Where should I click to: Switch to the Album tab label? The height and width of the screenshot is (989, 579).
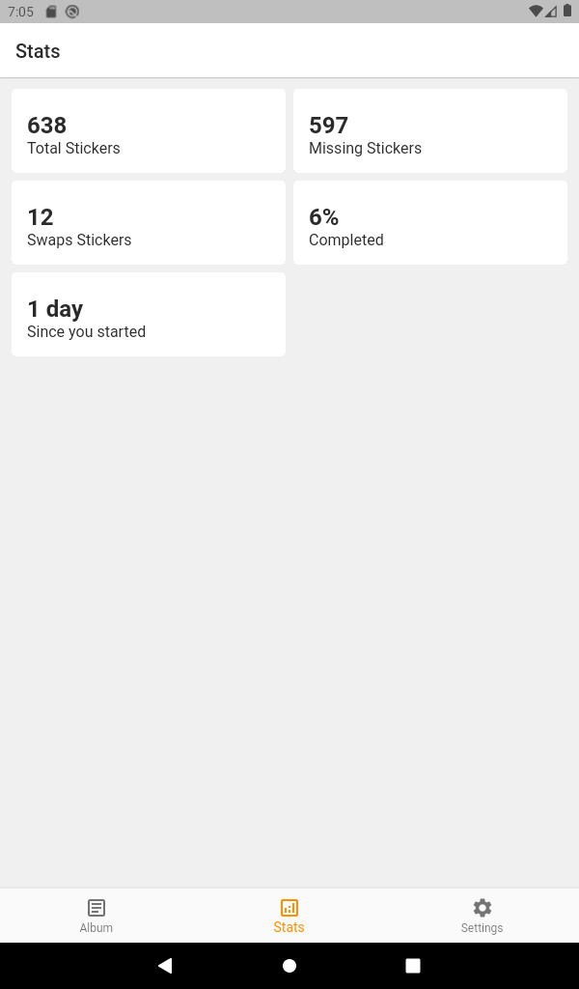(96, 927)
